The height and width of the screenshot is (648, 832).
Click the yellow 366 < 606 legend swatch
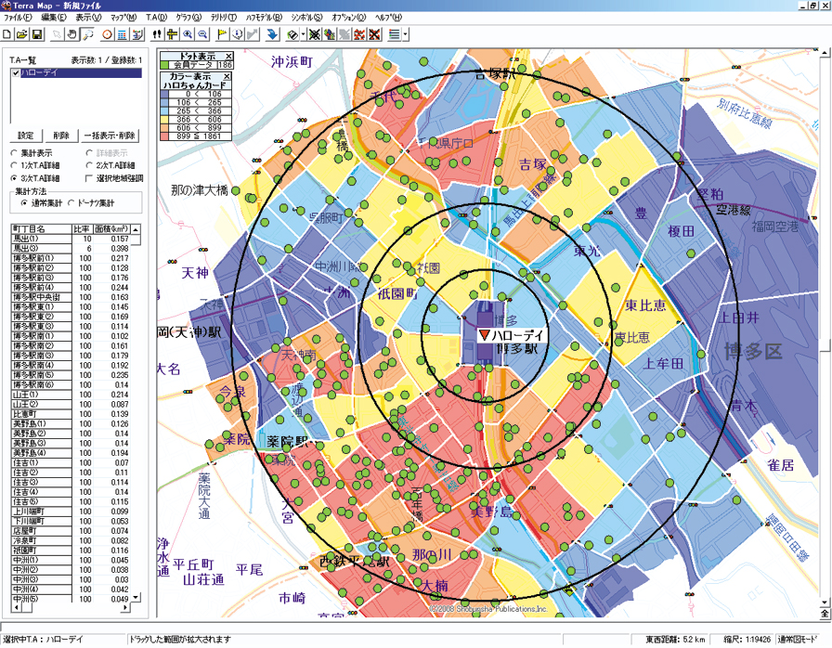(x=165, y=120)
